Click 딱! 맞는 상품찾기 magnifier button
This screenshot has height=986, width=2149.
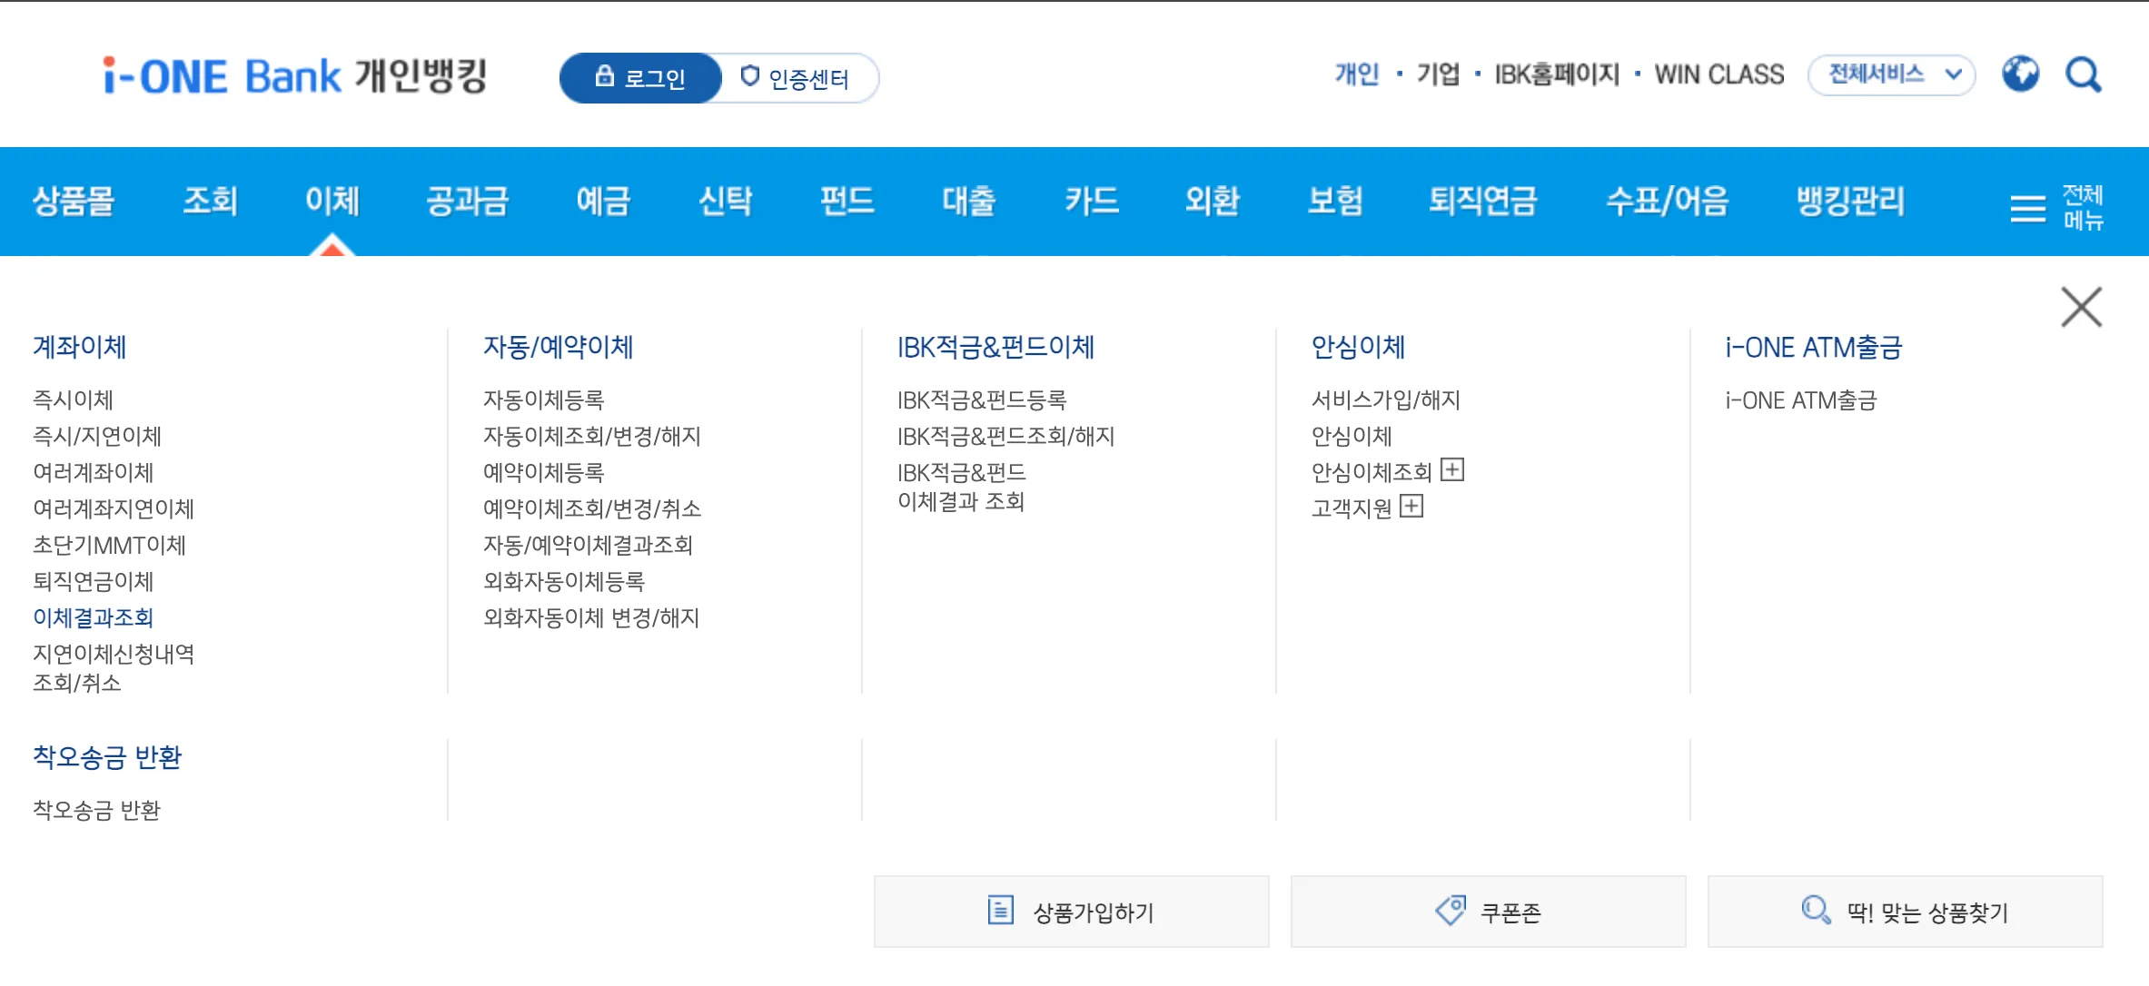click(1905, 912)
